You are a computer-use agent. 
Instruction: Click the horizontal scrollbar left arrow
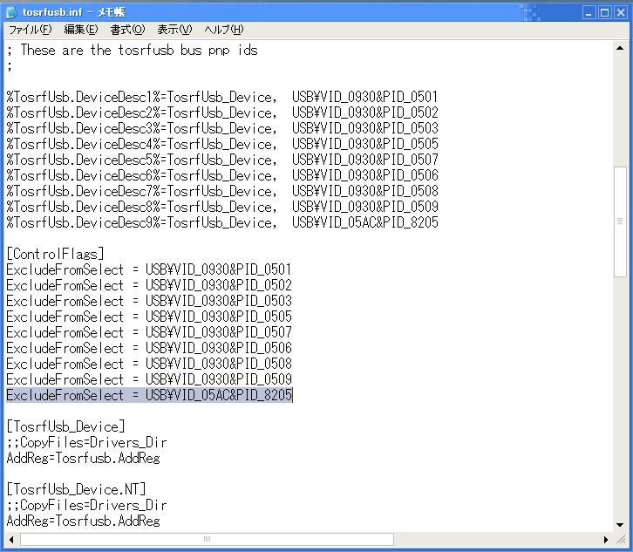13,539
